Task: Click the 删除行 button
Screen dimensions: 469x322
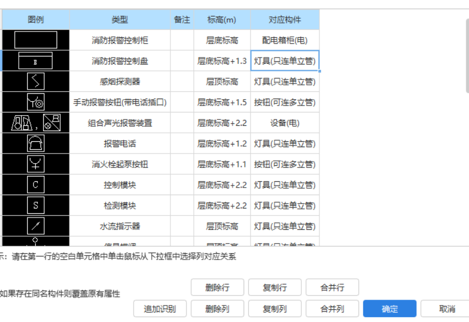Action: (x=217, y=287)
